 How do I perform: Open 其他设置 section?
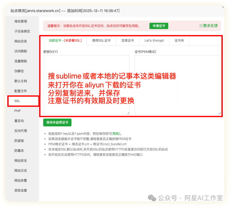pos(20,191)
